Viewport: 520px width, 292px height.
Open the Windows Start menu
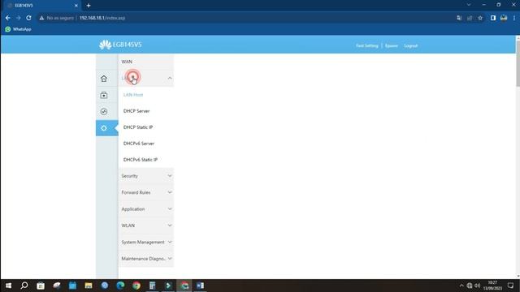pos(8,286)
